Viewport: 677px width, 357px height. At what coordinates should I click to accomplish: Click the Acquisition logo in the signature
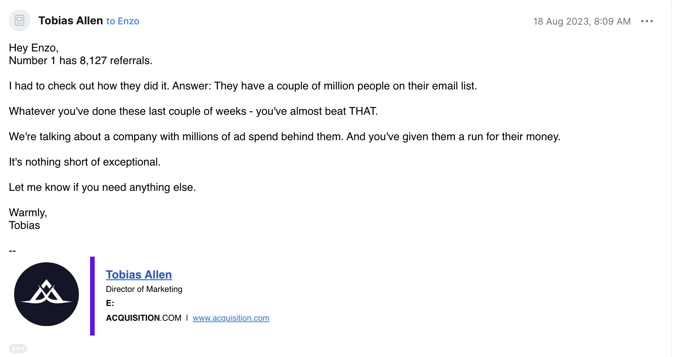(x=46, y=294)
